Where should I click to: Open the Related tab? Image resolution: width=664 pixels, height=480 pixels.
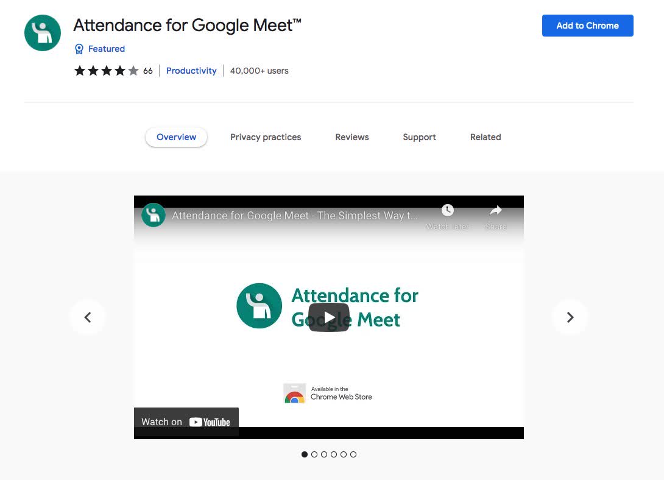pyautogui.click(x=486, y=137)
